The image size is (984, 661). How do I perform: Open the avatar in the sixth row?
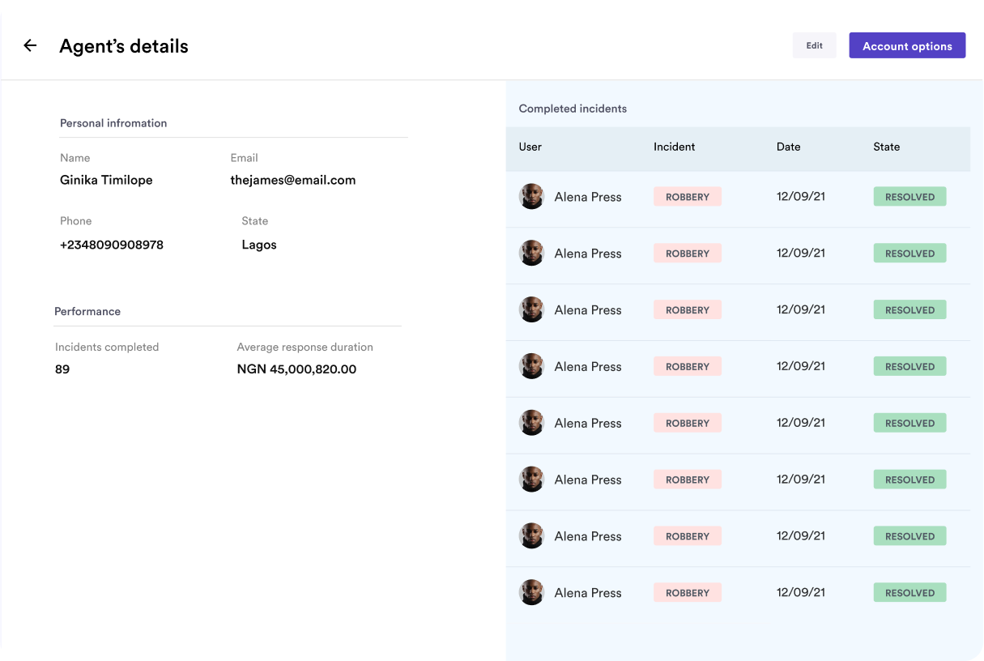click(531, 479)
